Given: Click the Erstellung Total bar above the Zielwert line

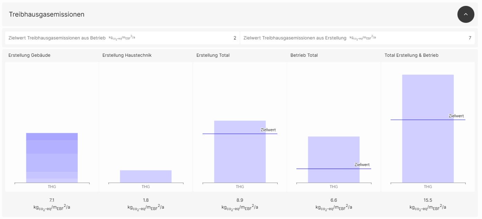Looking at the screenshot, I should 240,127.
